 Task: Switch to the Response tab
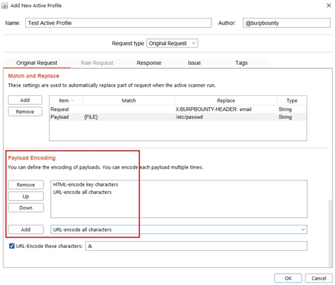pos(149,63)
